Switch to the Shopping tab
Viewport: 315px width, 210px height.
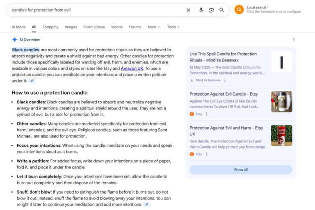[50, 27]
